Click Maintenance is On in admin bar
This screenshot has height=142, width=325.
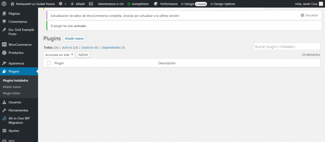point(111,4)
